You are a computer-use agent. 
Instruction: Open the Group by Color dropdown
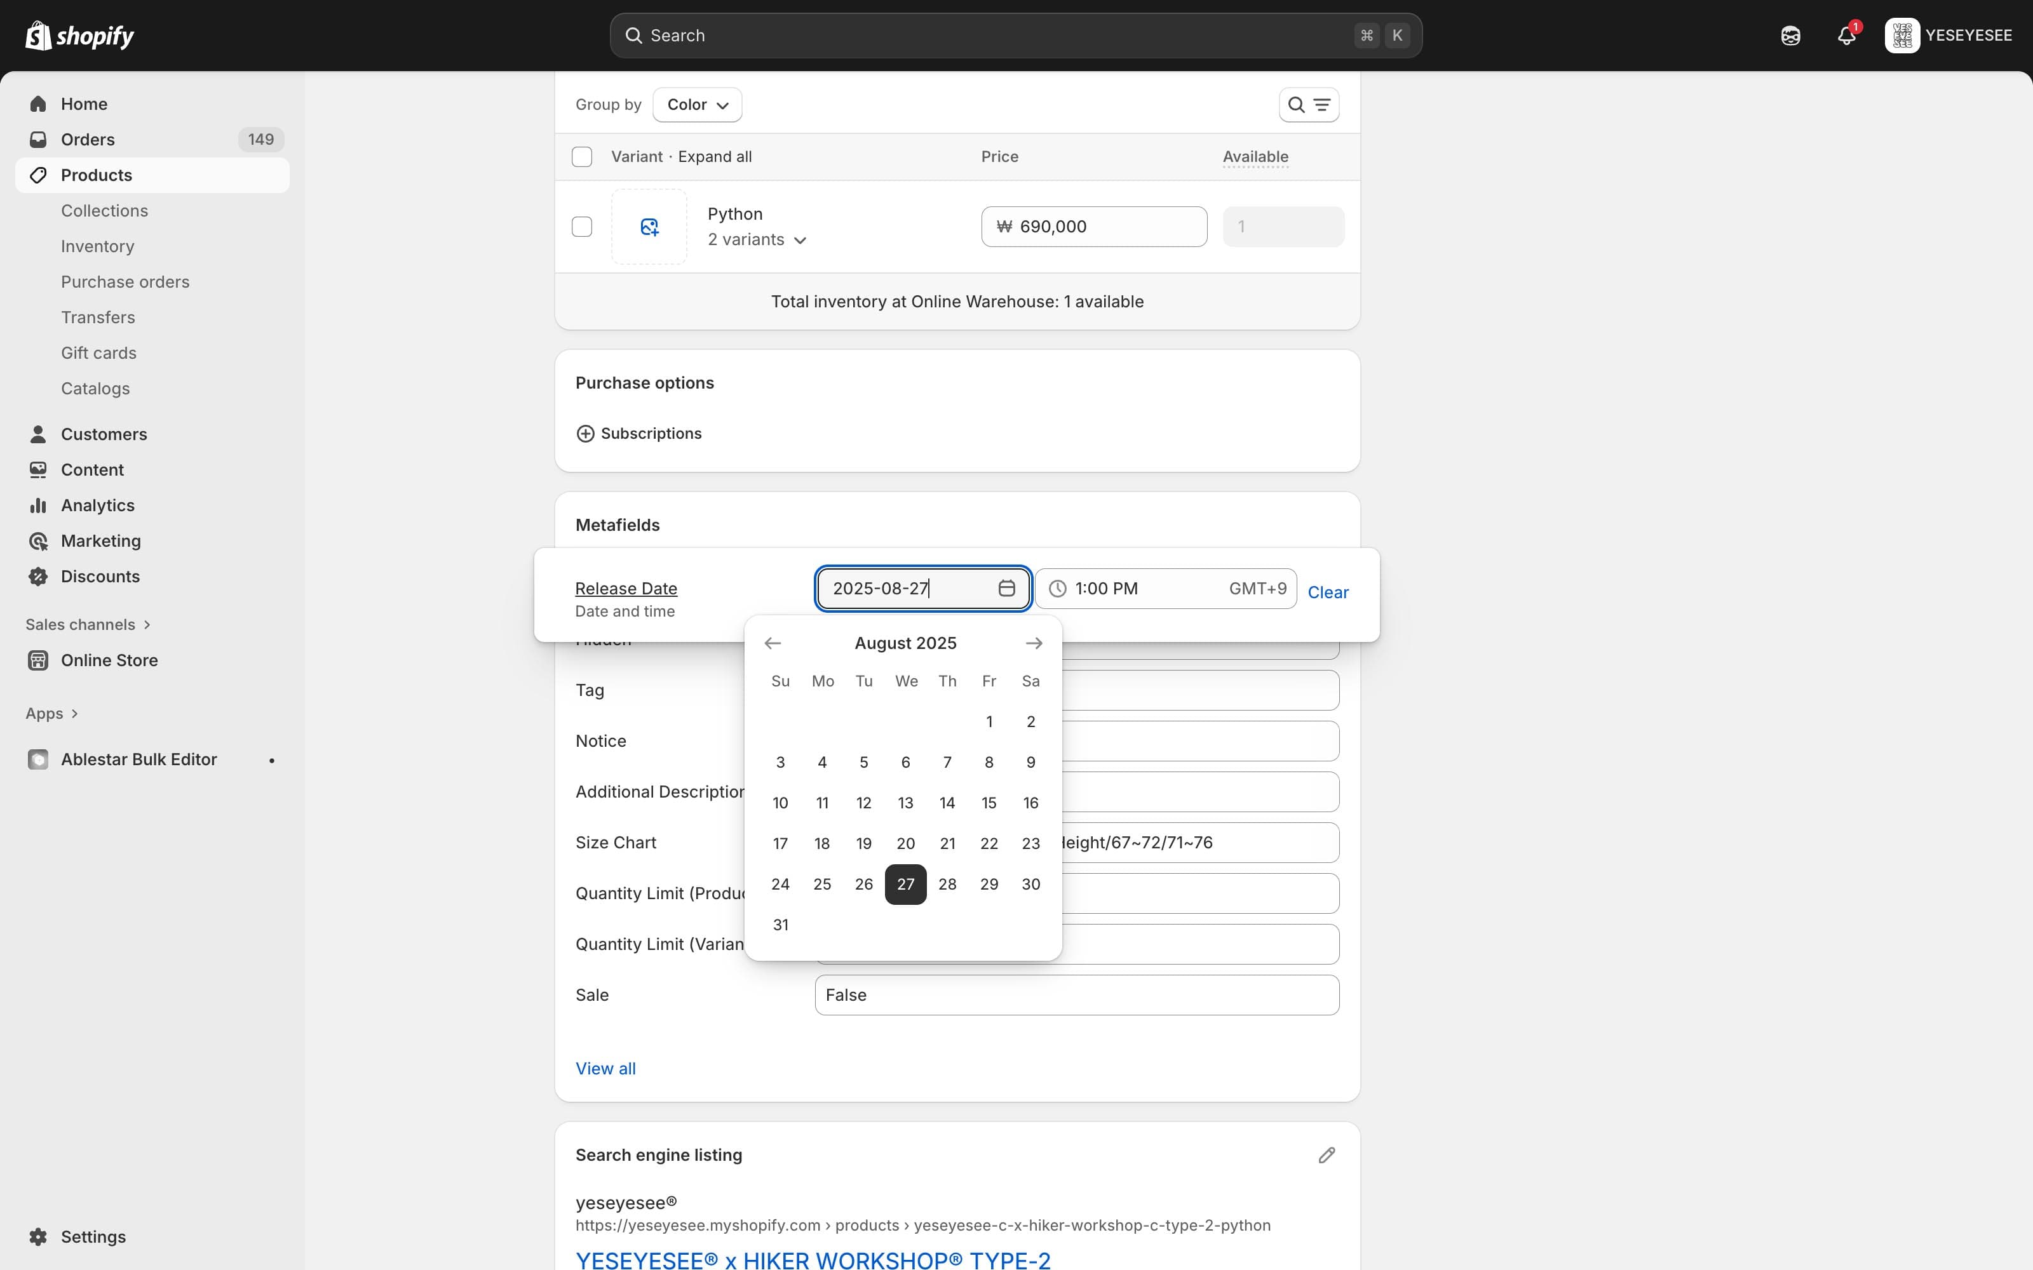point(696,105)
